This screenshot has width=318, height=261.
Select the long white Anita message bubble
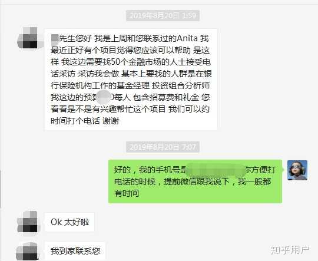coord(131,80)
